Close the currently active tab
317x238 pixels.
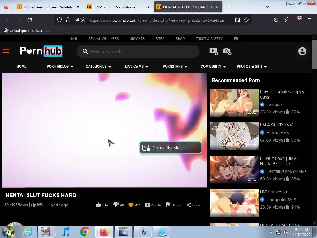coord(217,7)
